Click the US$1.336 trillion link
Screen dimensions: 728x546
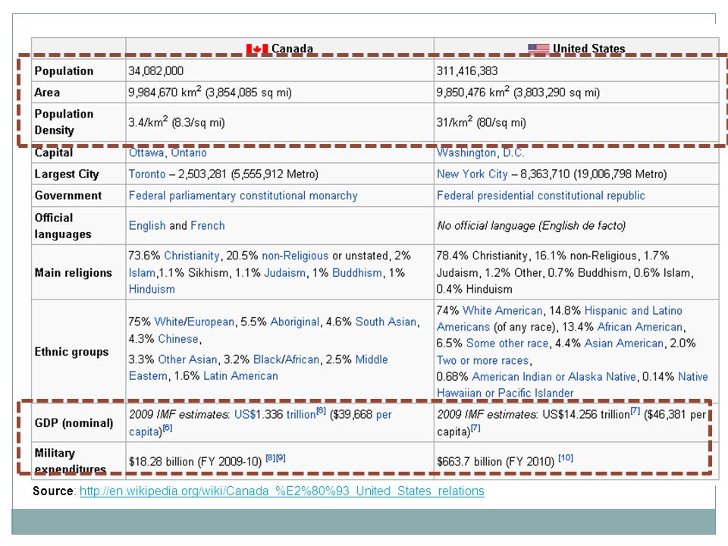pyautogui.click(x=275, y=415)
